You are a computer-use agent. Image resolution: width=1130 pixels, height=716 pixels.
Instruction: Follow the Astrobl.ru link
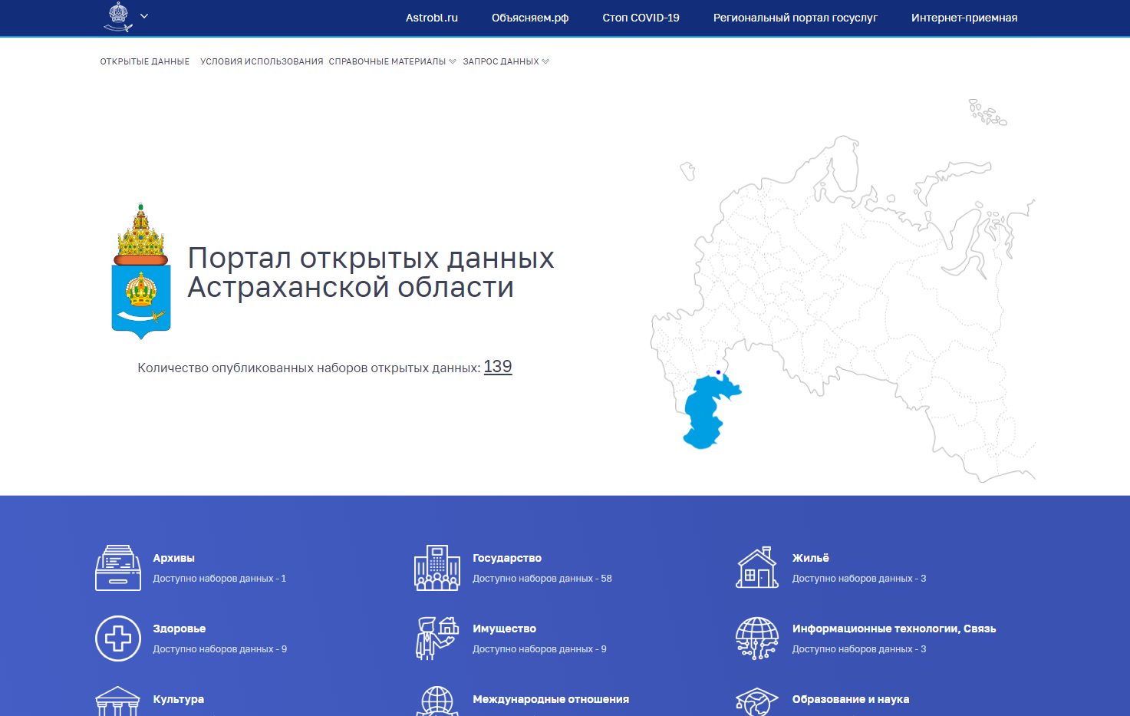coord(432,18)
